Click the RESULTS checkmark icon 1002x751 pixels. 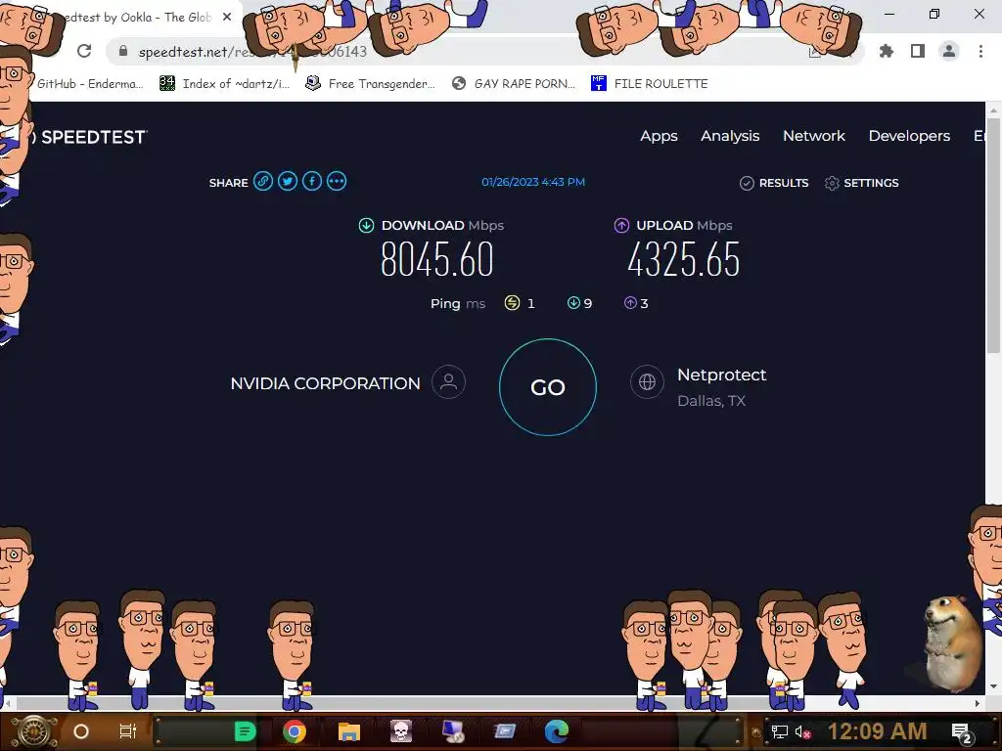pyautogui.click(x=747, y=183)
